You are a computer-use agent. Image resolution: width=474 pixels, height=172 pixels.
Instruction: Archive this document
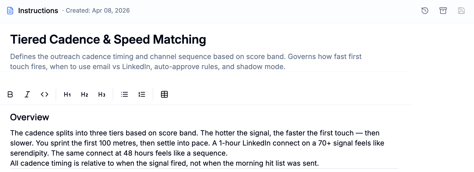[x=443, y=11]
